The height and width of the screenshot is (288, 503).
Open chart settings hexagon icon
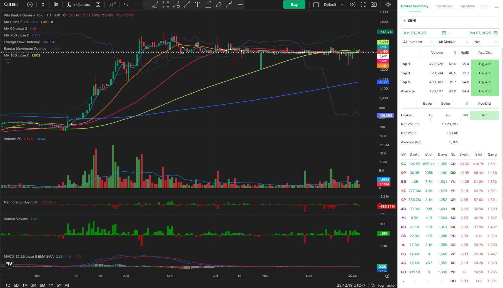353,4
